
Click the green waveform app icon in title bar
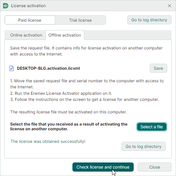click(6, 6)
